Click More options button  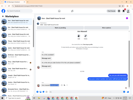(106, 28)
